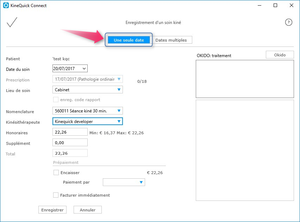This screenshot has width=300, height=222.
Task: Click the Enregistrer button
Action: [52, 210]
